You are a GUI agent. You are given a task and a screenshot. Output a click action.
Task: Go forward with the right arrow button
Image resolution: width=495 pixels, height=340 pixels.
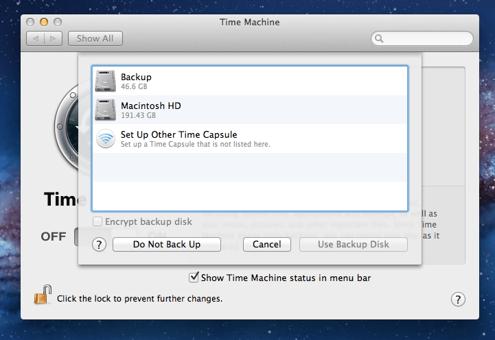coord(53,38)
